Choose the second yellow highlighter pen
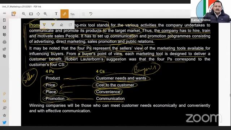 53,25
